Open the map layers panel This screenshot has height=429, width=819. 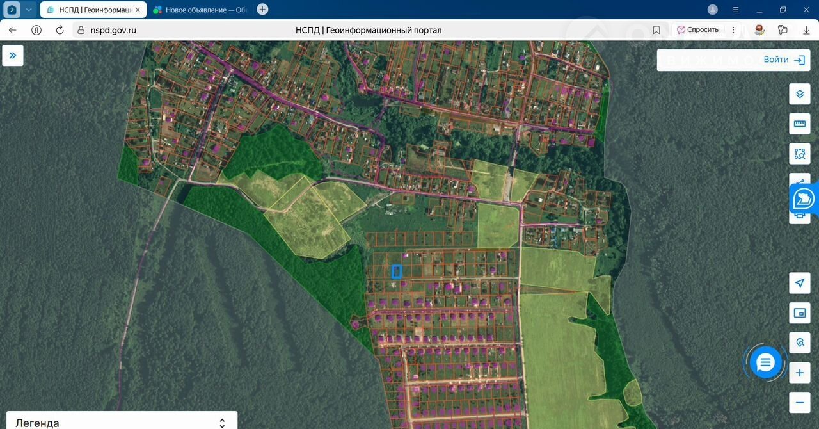[799, 93]
